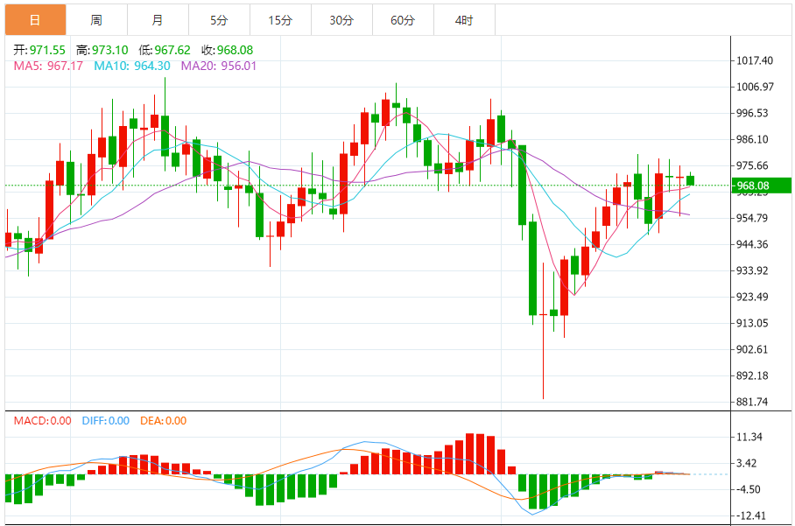Click the 913.05 price axis label
The height and width of the screenshot is (526, 795).
point(752,323)
